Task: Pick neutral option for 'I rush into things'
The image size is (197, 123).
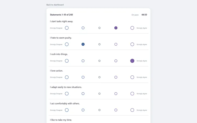Action: tap(99, 61)
